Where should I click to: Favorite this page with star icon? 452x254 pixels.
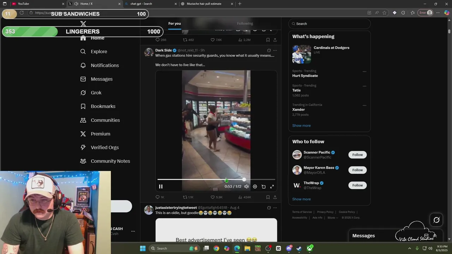385,13
